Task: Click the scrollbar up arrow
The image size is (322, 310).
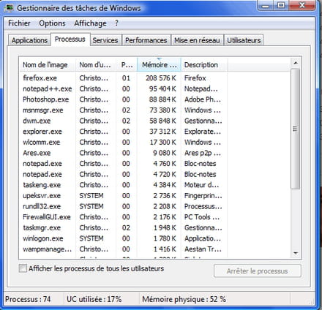Action: point(296,63)
